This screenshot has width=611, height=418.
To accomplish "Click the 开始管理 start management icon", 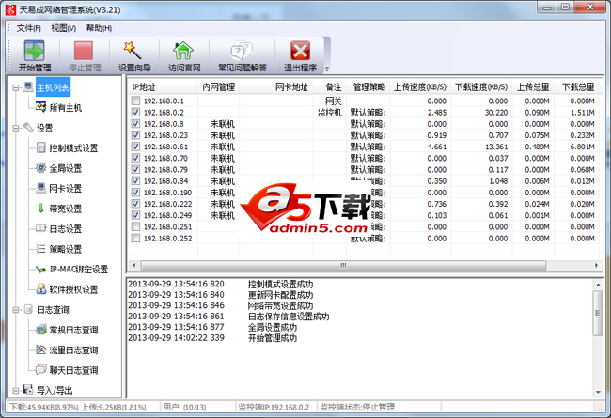I will pos(34,51).
